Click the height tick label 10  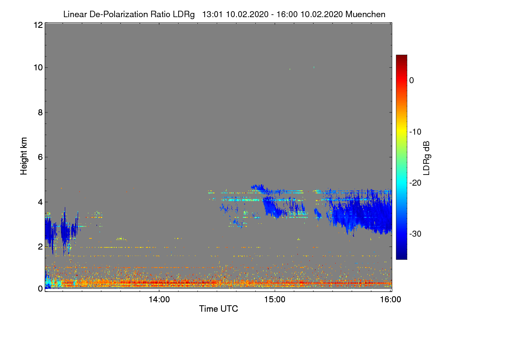tap(37, 67)
